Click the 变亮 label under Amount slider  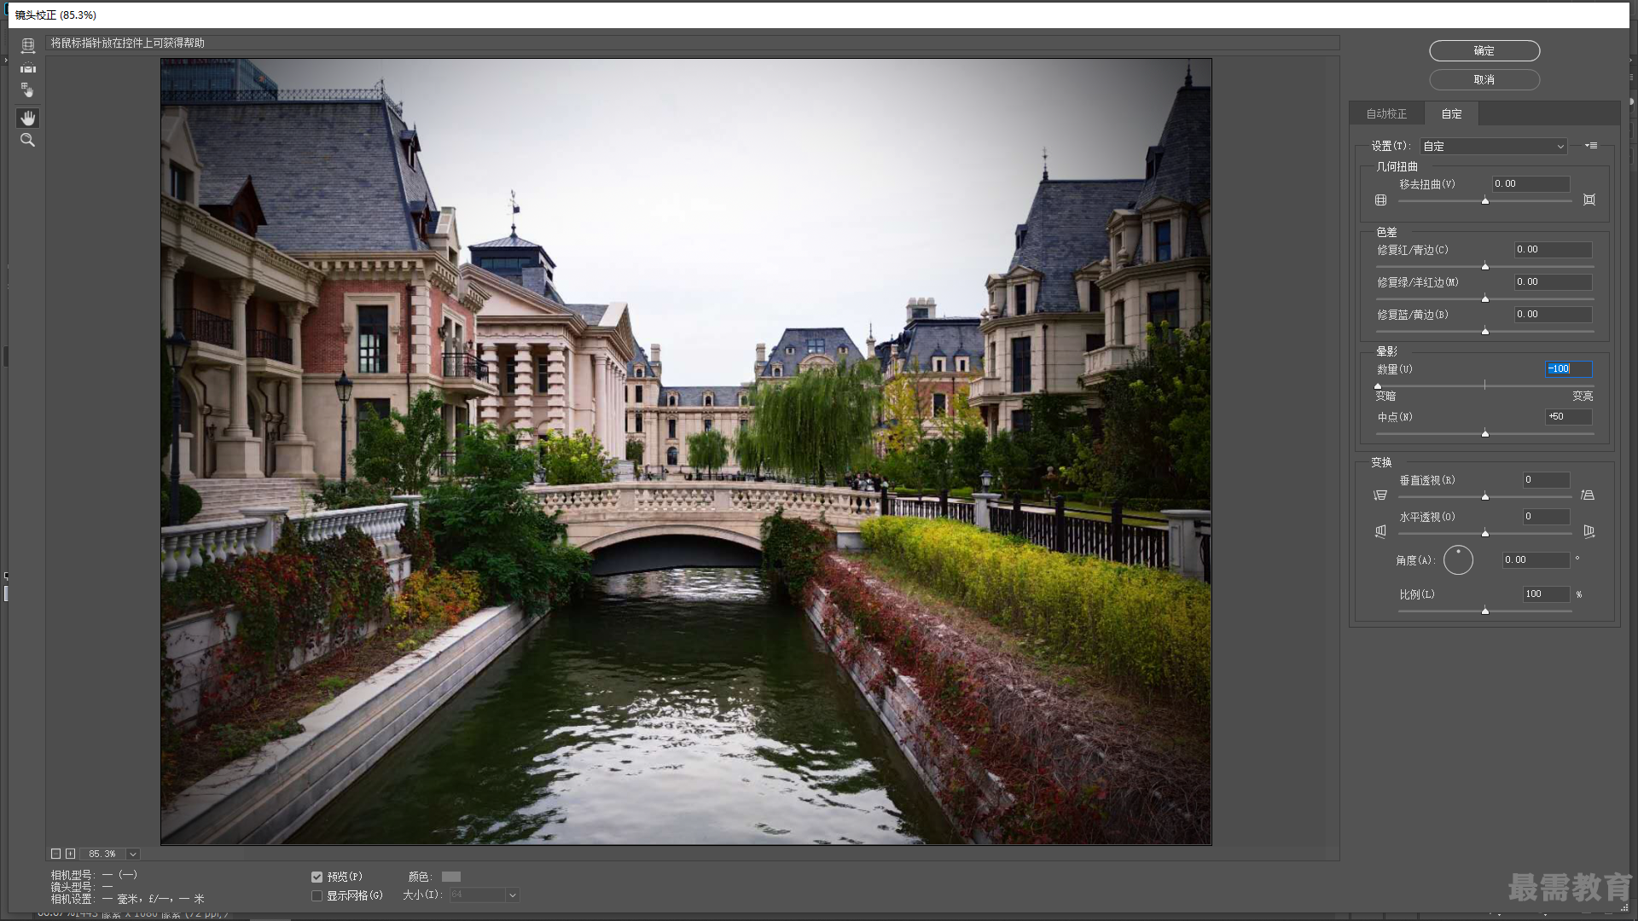point(1583,397)
